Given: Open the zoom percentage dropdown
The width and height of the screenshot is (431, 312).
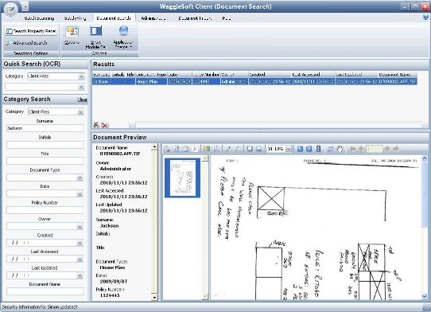Looking at the screenshot, I should [x=289, y=149].
